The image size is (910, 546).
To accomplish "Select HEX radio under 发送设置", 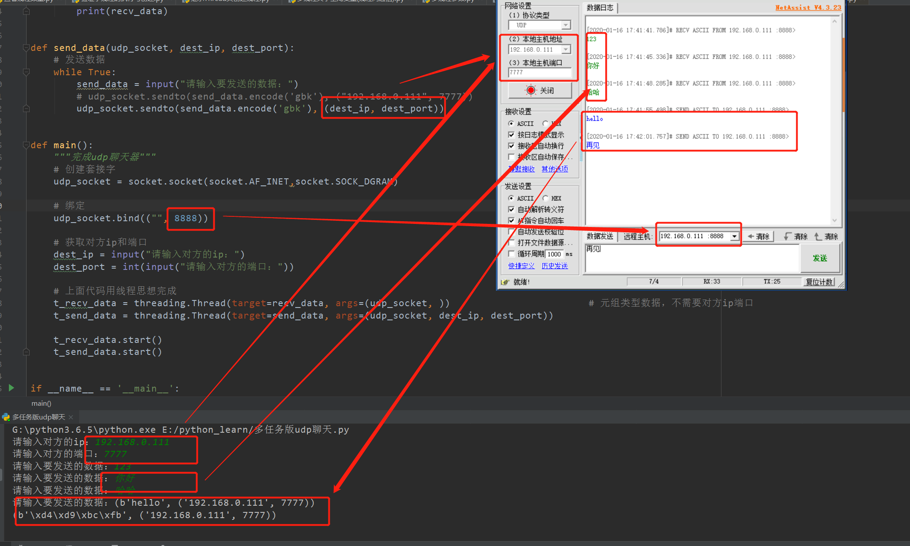I will (x=546, y=198).
